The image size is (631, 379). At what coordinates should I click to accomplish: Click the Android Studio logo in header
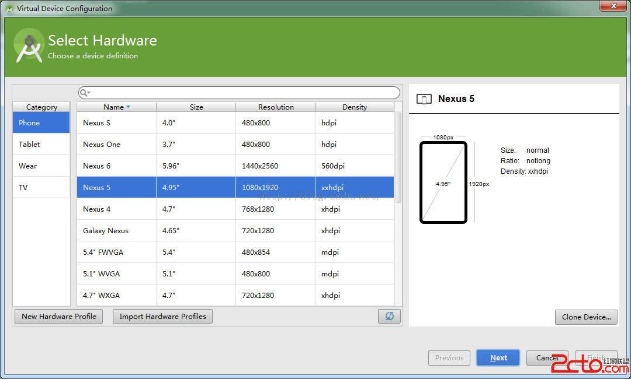click(29, 46)
